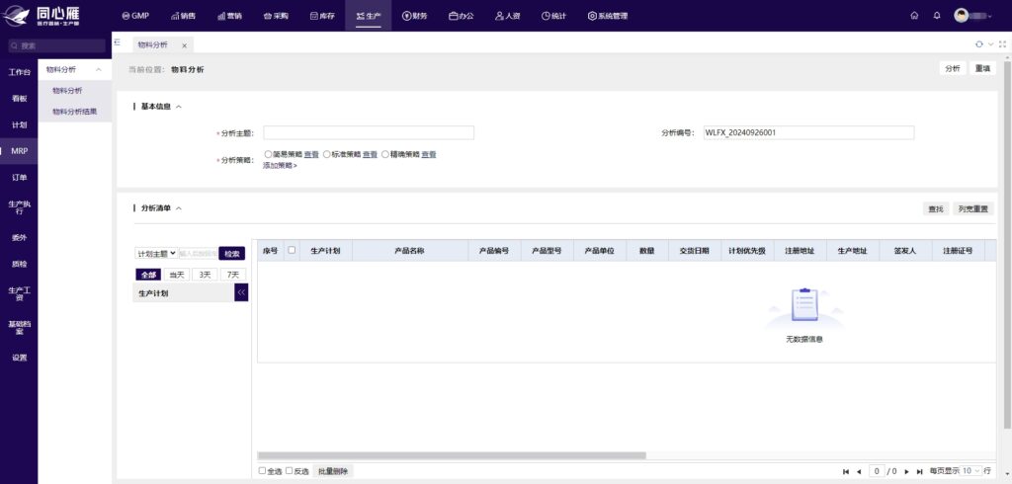Image resolution: width=1012 pixels, height=484 pixels.
Task: Select the 当天 date filter
Action: [177, 275]
